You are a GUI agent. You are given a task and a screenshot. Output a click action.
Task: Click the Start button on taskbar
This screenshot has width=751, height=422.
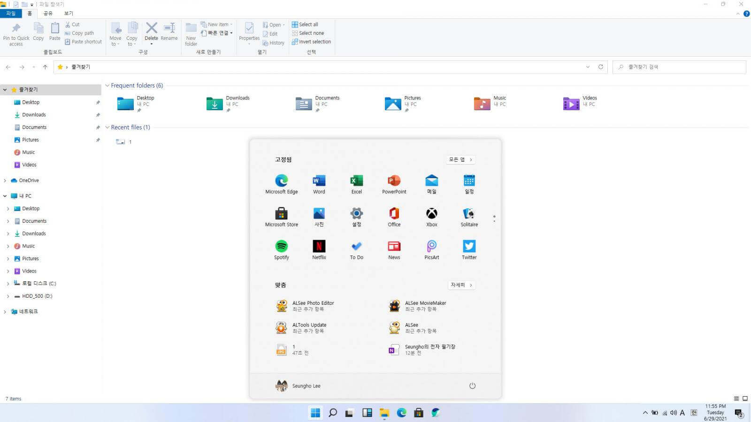point(315,413)
